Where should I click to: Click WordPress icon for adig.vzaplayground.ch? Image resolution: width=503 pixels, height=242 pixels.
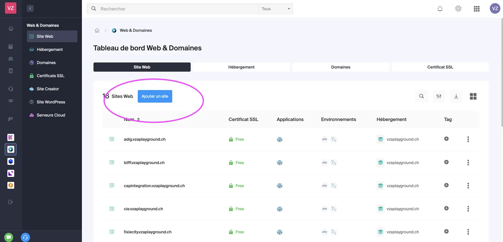279,139
